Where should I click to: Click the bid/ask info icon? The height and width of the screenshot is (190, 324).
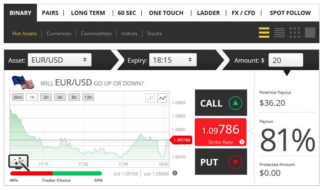tap(175, 173)
